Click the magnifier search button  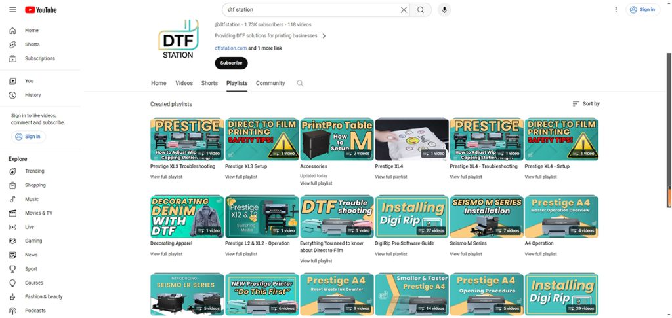tap(421, 10)
